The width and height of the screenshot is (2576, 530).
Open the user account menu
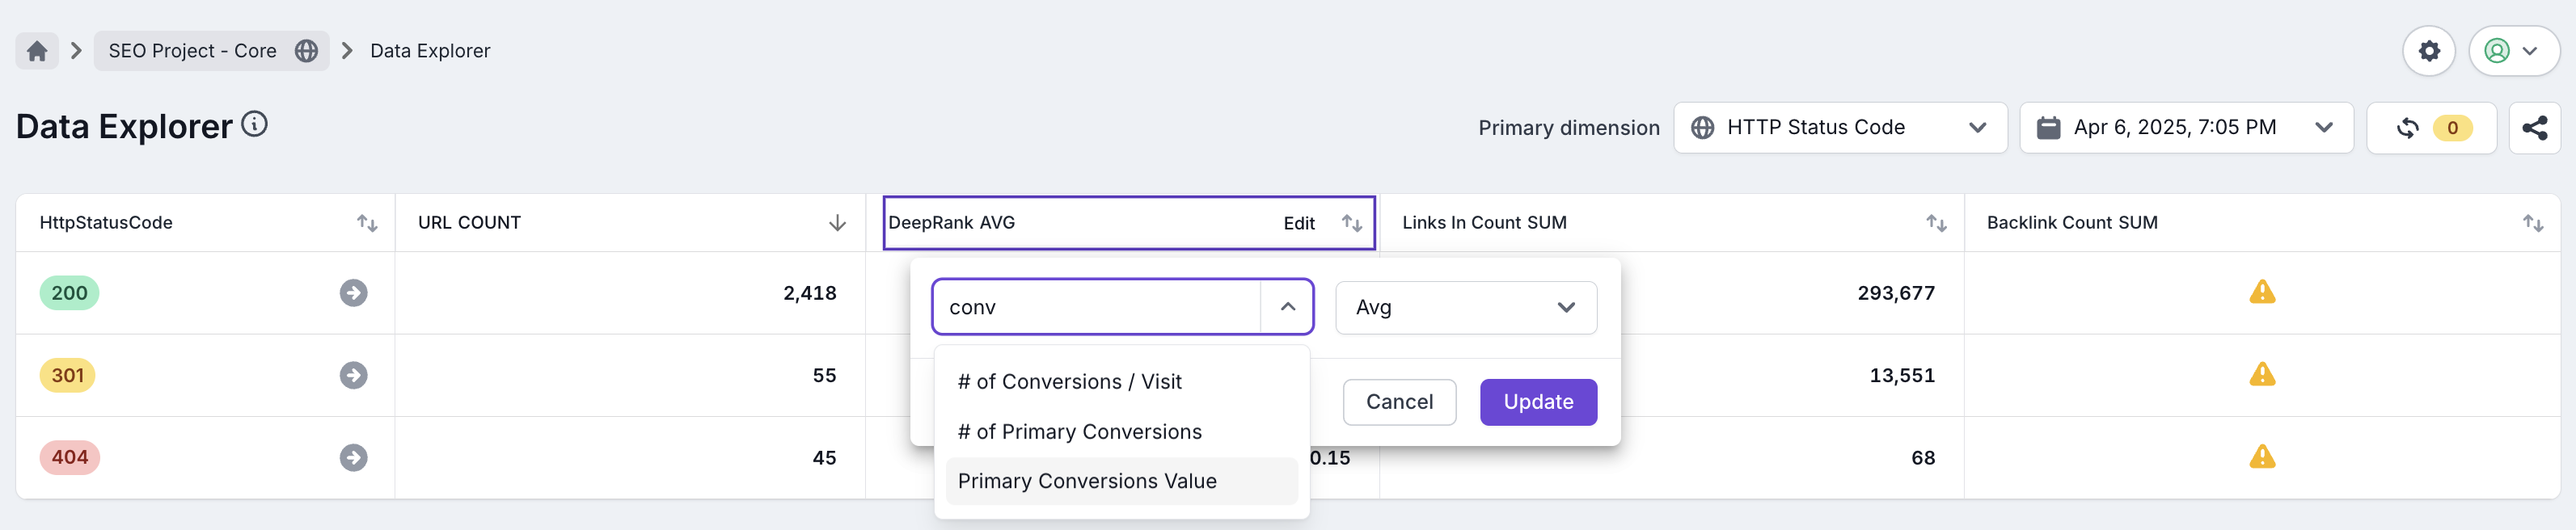tap(2514, 51)
